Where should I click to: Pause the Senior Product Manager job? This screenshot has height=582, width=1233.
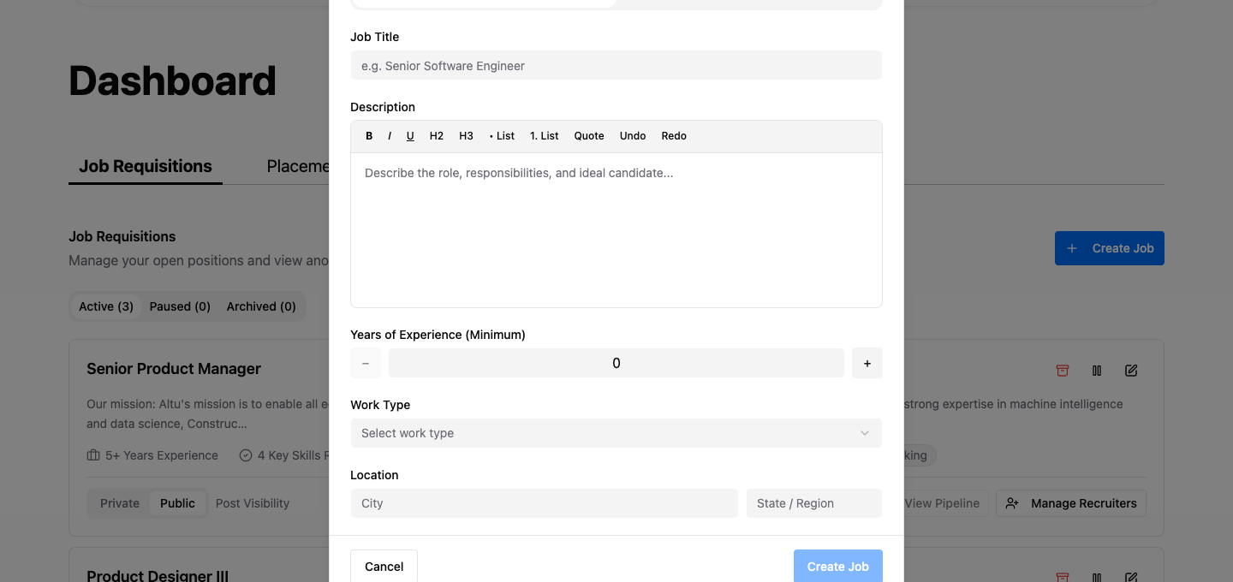(1097, 371)
